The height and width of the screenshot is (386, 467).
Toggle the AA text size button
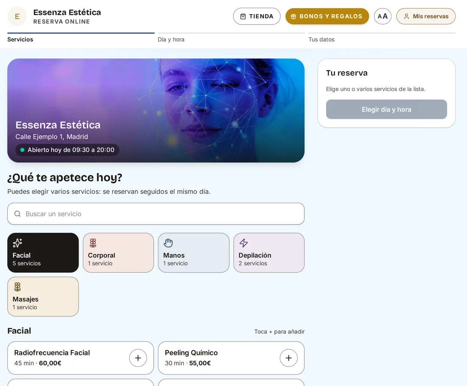(383, 17)
